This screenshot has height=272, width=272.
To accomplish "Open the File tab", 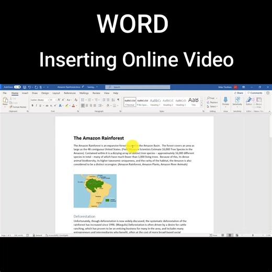I will [5, 93].
